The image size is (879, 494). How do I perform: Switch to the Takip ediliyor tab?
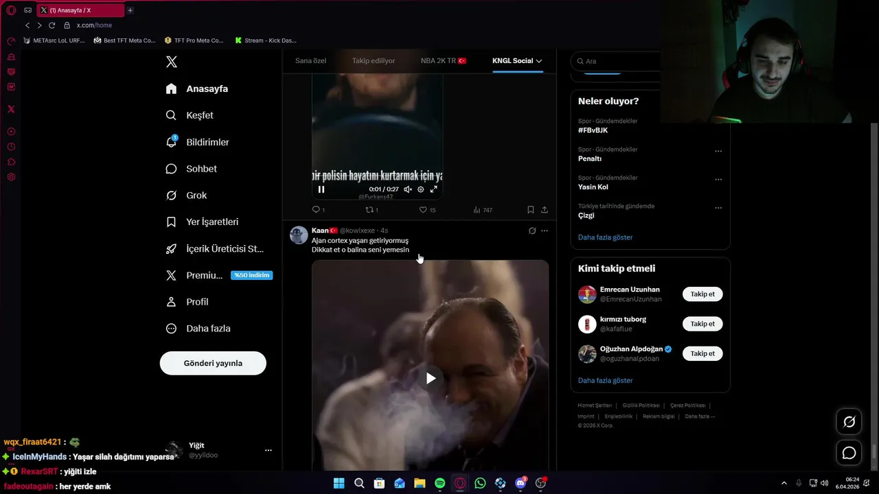coord(374,61)
